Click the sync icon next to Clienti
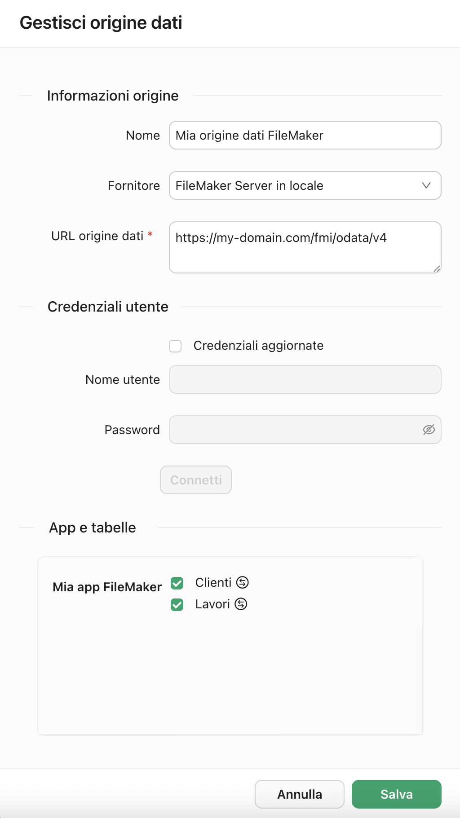Screen dimensions: 460x818 [x=243, y=582]
